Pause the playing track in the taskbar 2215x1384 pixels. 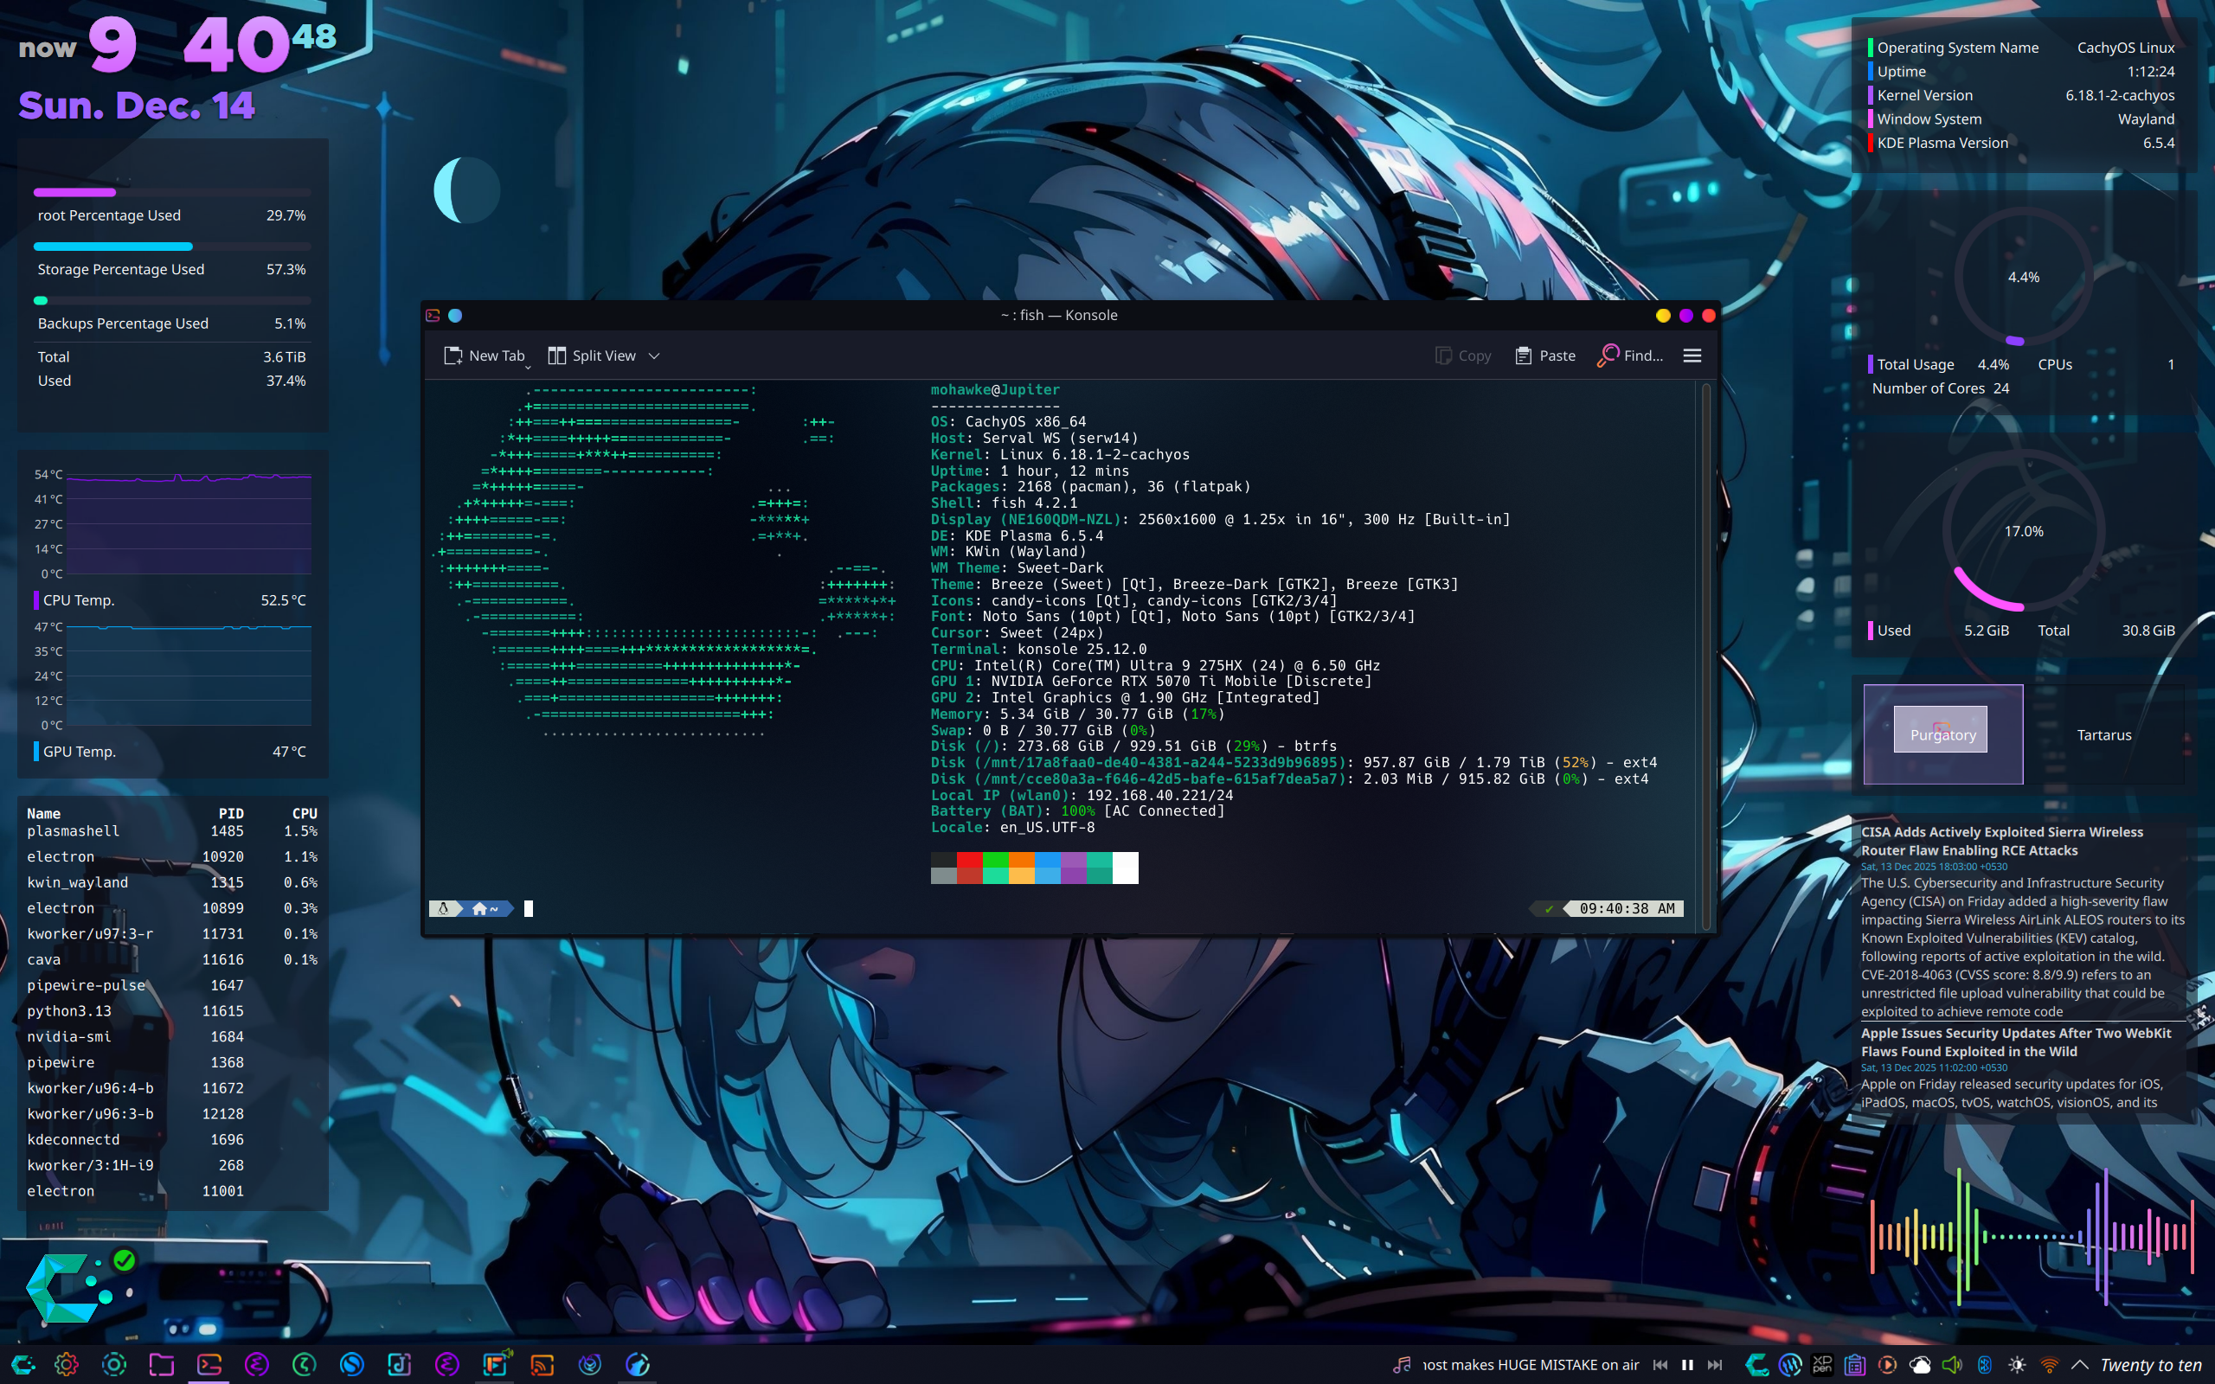coord(1687,1364)
